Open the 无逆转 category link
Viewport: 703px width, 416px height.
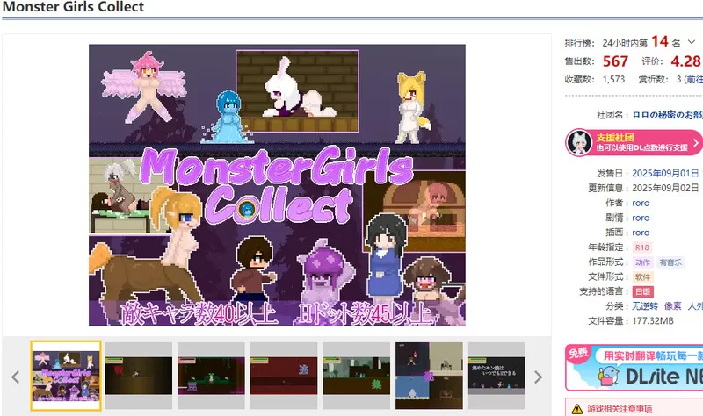[x=645, y=306]
